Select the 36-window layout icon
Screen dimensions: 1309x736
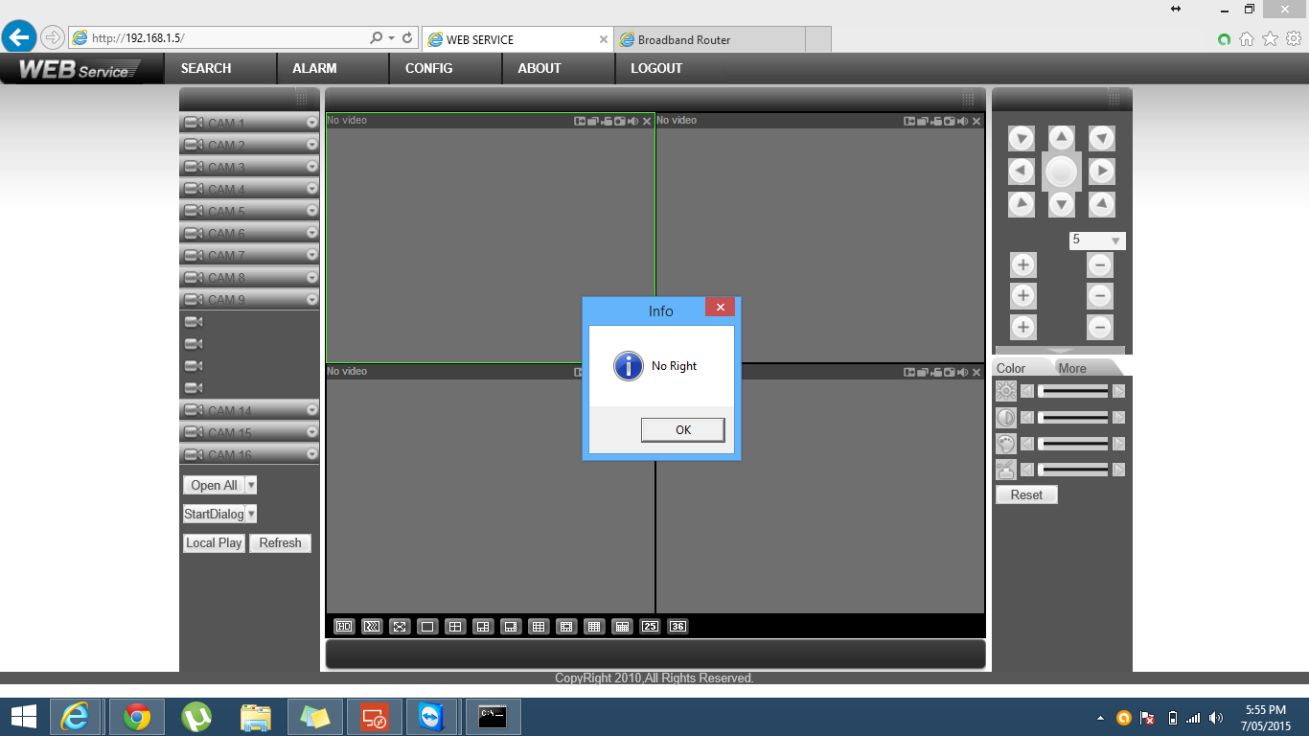[x=677, y=627]
